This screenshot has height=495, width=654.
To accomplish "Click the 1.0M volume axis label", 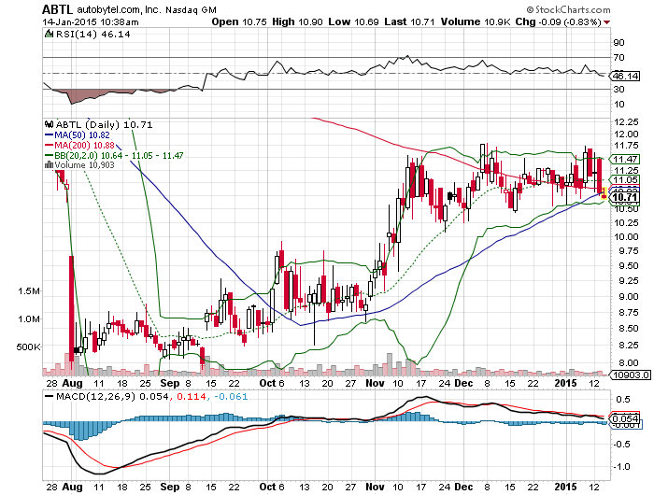I will coord(29,319).
